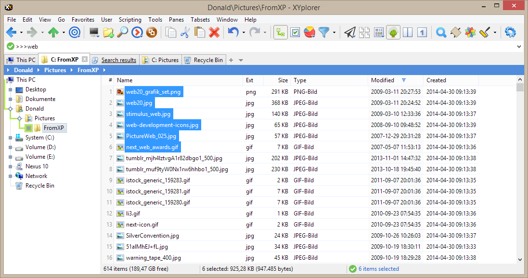Undo the last file operation
Image resolution: width=528 pixels, height=278 pixels.
point(233,32)
